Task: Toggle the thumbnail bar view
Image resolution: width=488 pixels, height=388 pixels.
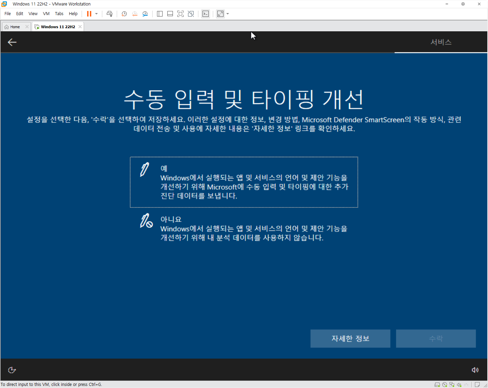Action: click(170, 14)
